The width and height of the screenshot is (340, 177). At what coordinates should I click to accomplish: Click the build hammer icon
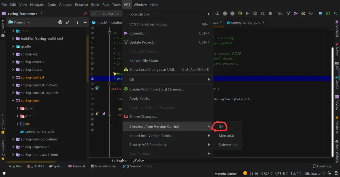pos(85,13)
